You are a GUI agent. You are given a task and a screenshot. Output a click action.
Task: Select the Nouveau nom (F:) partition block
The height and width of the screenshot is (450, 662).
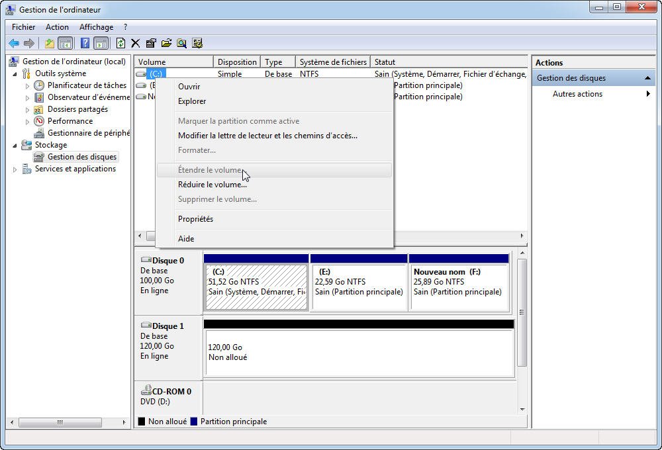tap(459, 287)
